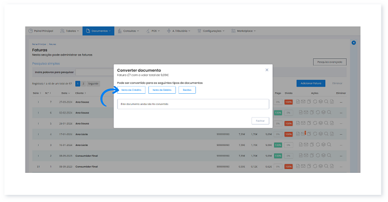Go to Painel Principal

click(41, 31)
